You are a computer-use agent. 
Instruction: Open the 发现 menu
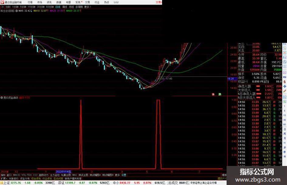(x=78, y=2)
